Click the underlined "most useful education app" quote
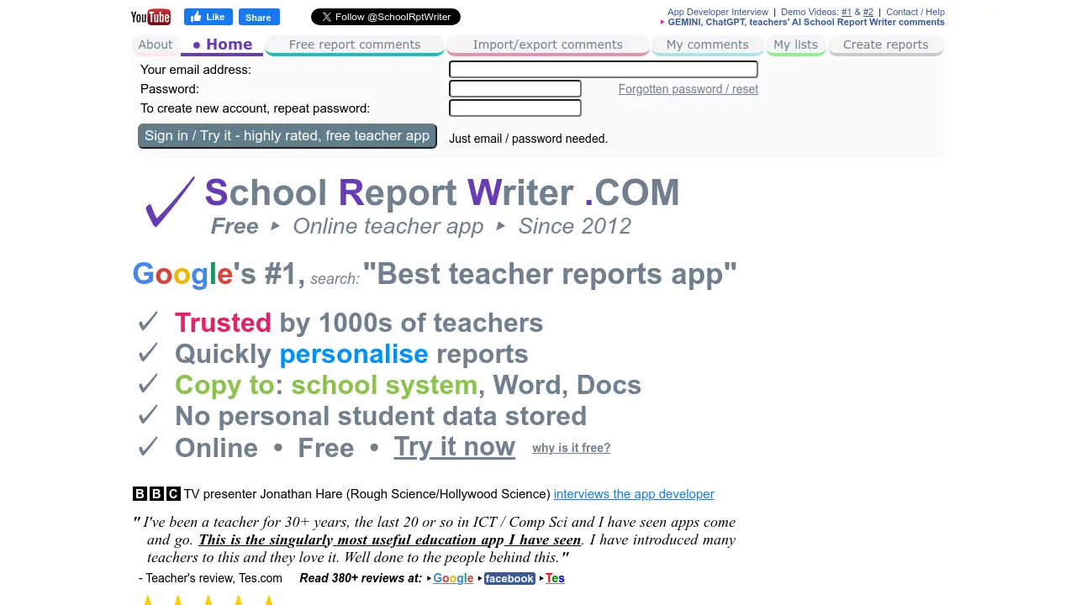 point(390,540)
